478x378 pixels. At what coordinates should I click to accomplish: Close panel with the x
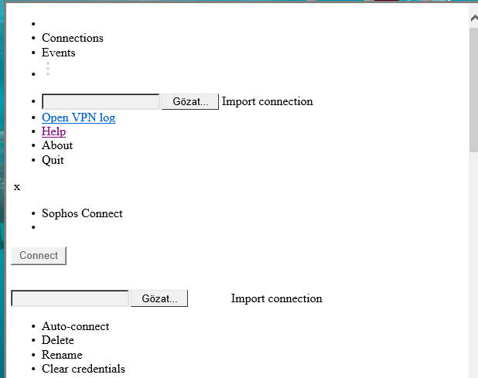17,187
